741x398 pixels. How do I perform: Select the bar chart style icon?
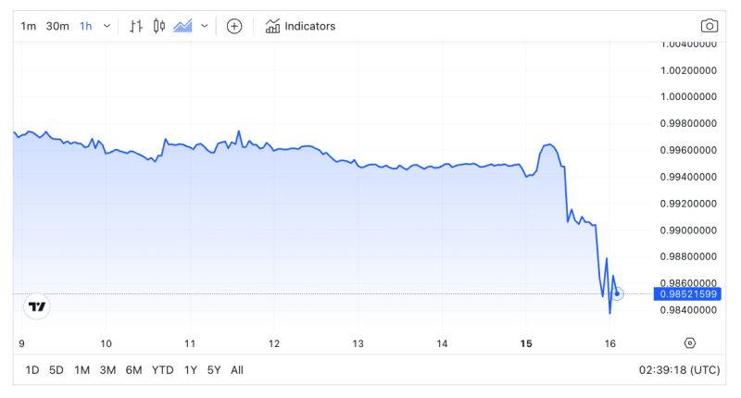(x=136, y=26)
